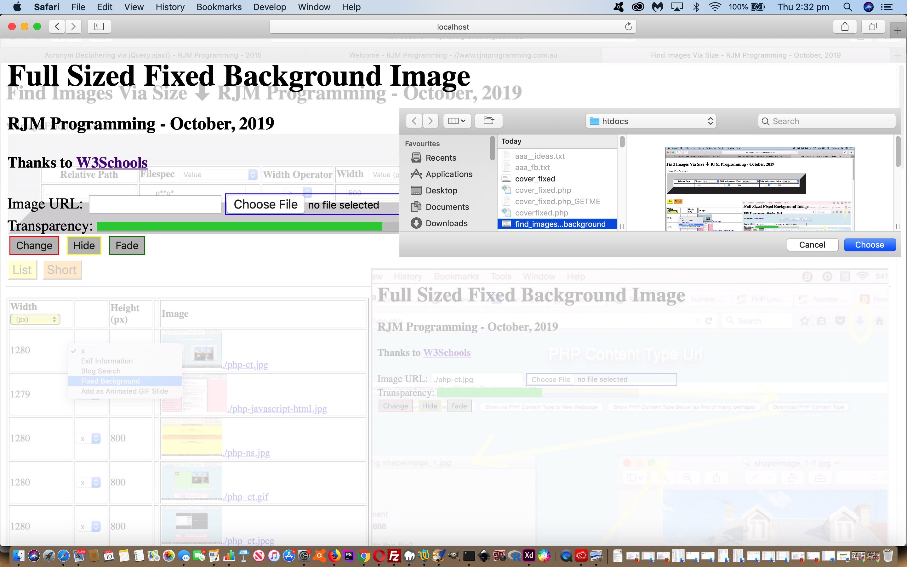The width and height of the screenshot is (907, 567).
Task: Select Fixed Background in the context menu
Action: (x=110, y=381)
